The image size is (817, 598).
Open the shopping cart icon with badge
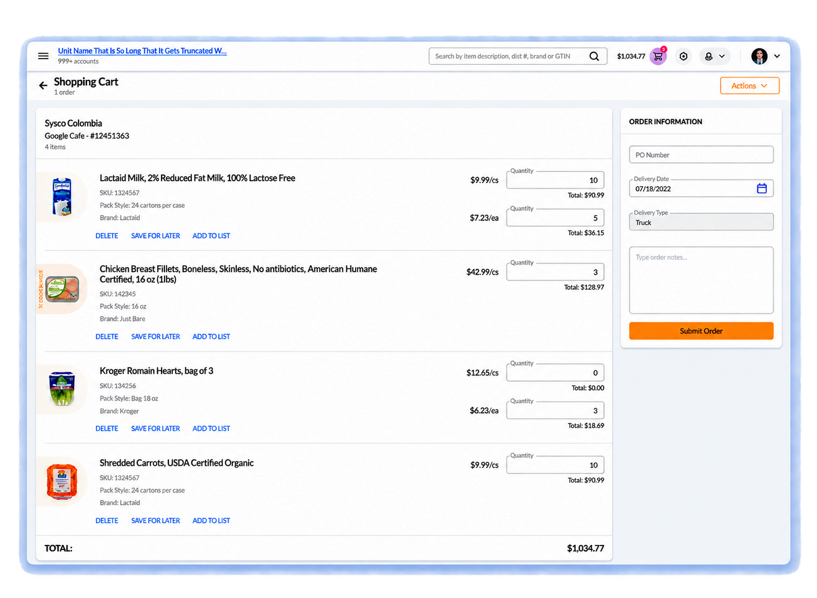click(658, 56)
